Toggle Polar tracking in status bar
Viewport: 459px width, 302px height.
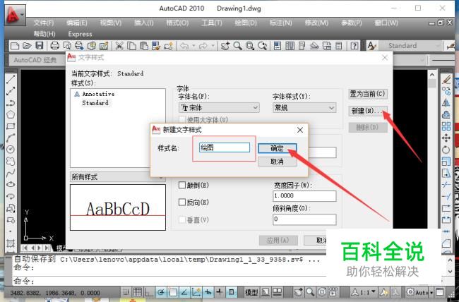coord(161,292)
